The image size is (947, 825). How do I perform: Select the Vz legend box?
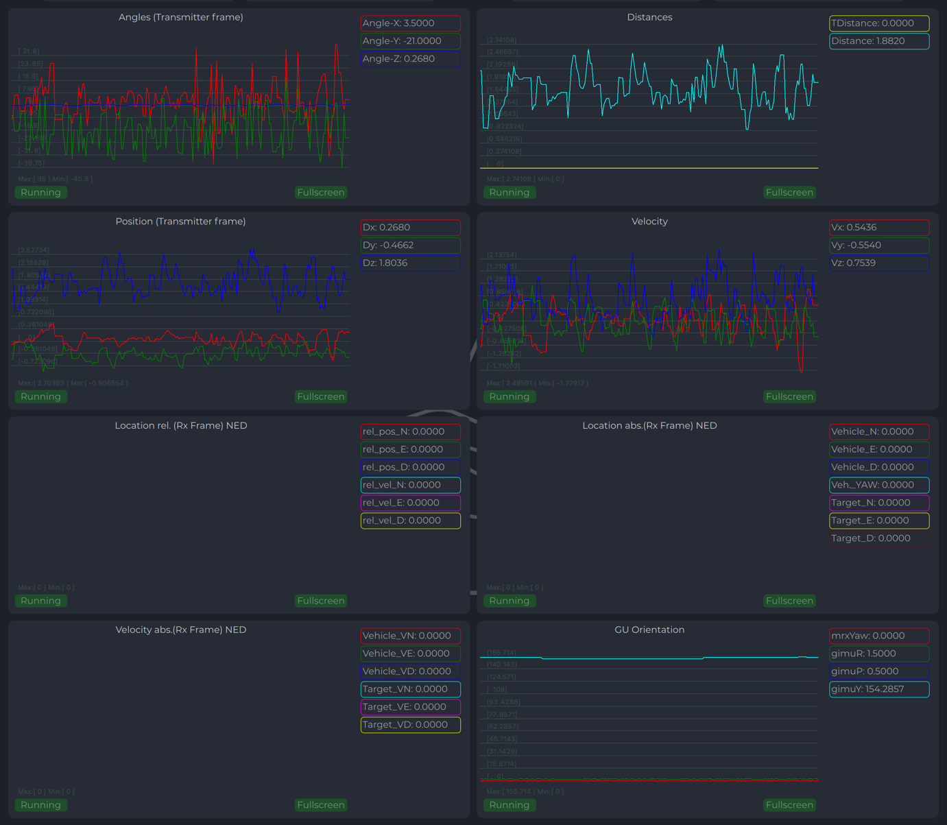[879, 263]
